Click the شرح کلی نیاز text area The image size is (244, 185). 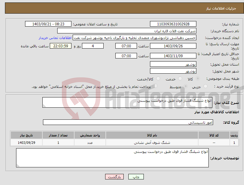point(127,102)
